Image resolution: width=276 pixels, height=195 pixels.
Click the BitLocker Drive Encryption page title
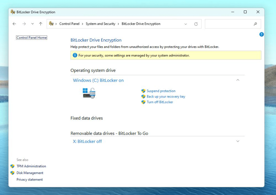click(x=96, y=40)
